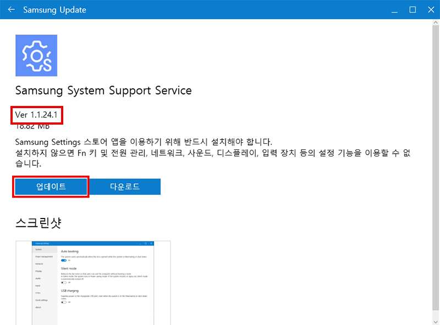
Task: Click the 'Ver 1.1.24.1' version text
Action: (x=36, y=115)
